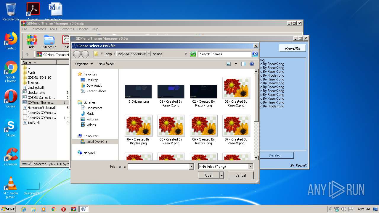379x213 pixels.
Task: Select Network in navigation pane
Action: pyautogui.click(x=89, y=153)
